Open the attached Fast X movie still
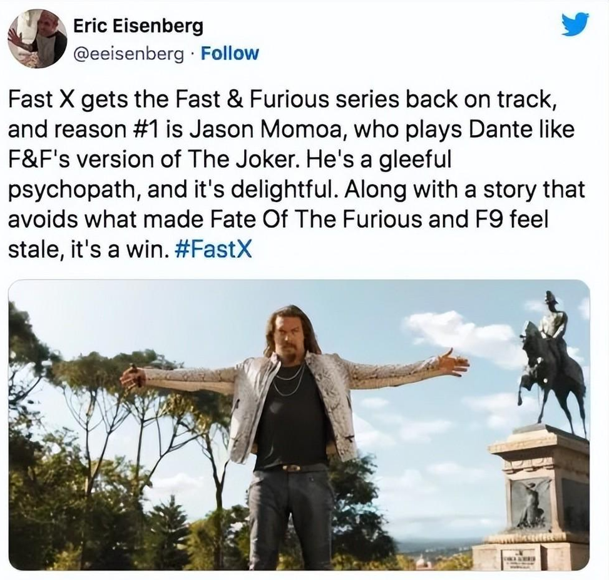 point(299,425)
